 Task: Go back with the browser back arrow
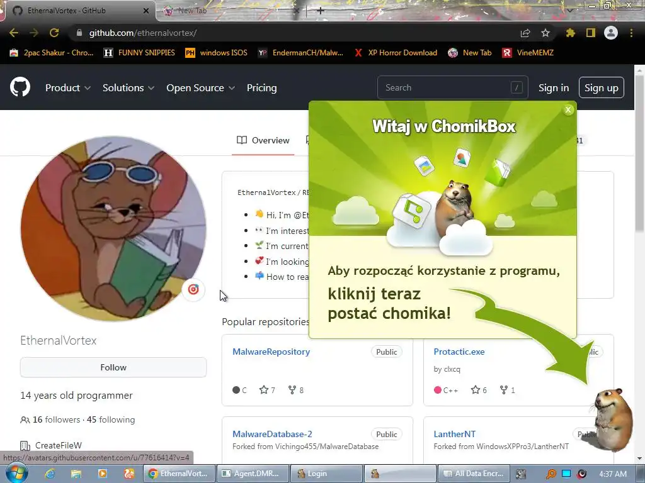[14, 33]
